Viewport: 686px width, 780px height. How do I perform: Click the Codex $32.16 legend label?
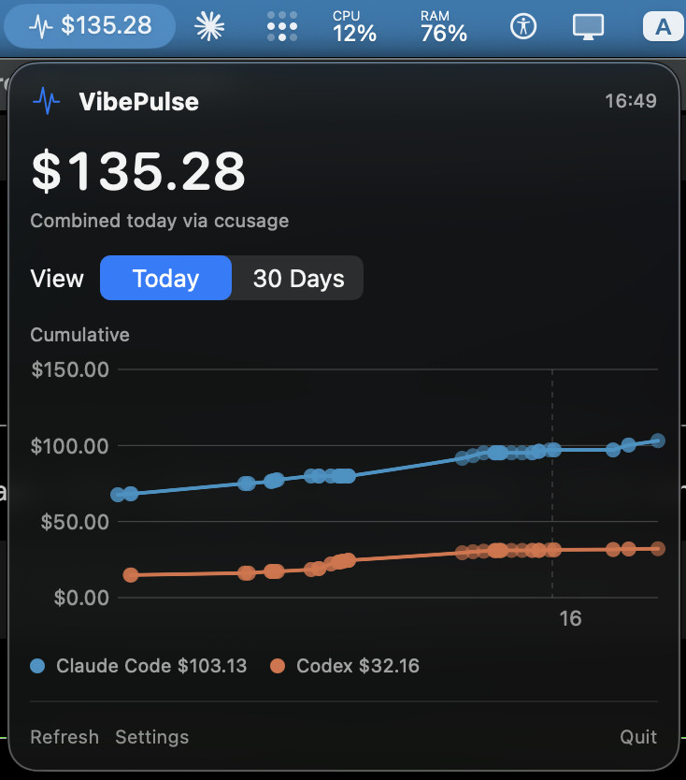pos(358,666)
